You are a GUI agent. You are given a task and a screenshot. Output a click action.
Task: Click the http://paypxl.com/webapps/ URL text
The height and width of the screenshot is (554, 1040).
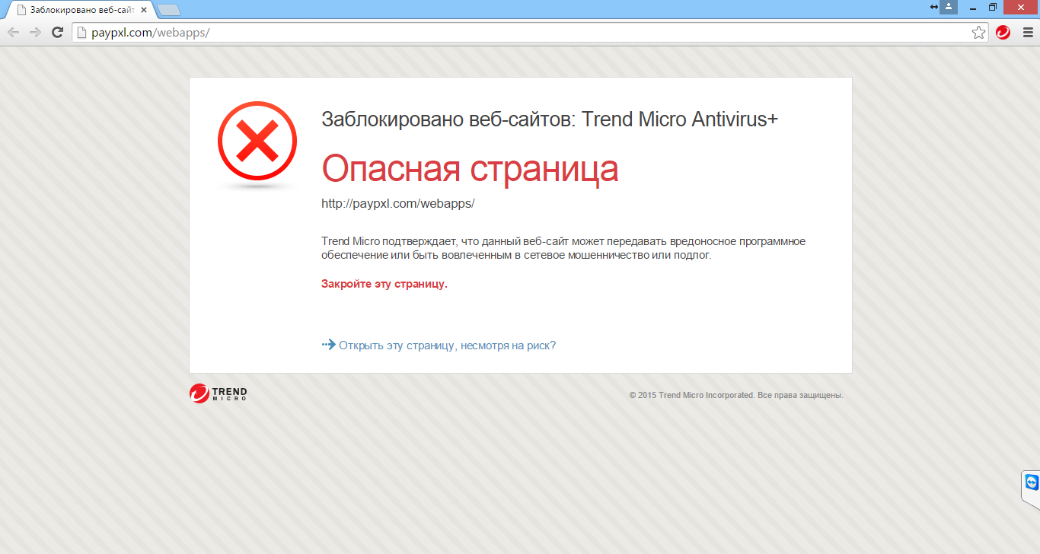click(x=398, y=203)
